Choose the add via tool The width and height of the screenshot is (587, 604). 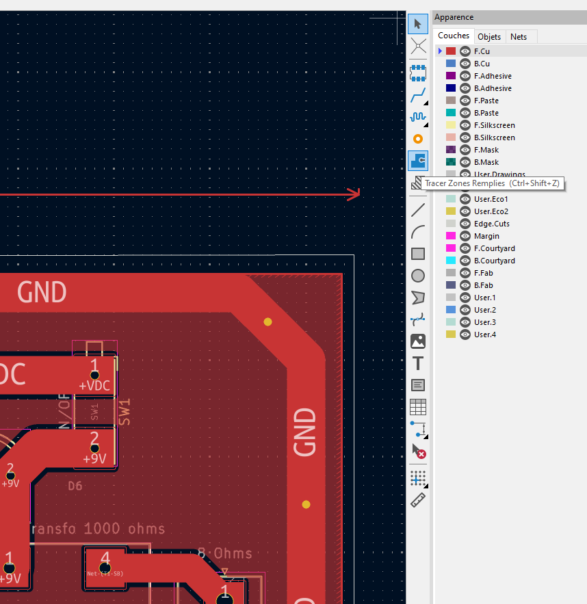click(x=418, y=139)
